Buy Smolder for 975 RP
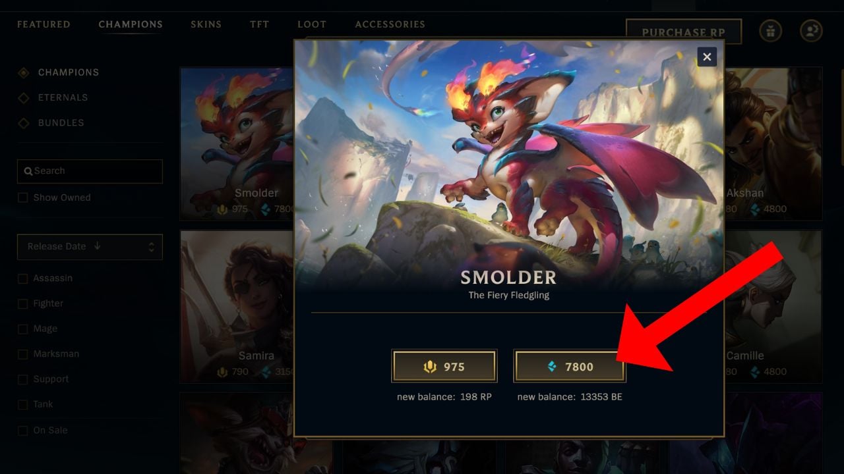The image size is (844, 474). click(x=444, y=366)
